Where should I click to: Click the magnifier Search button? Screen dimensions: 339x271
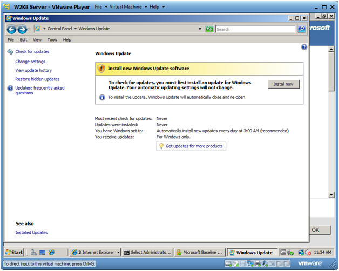[301, 29]
